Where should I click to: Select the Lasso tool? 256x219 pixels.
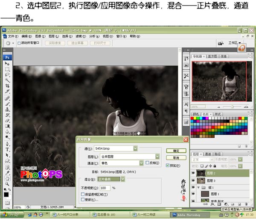point(7,75)
